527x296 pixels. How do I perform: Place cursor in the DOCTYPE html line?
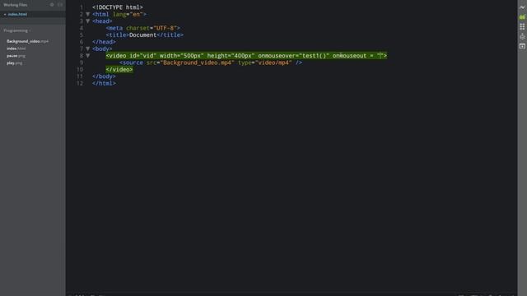[x=117, y=7]
